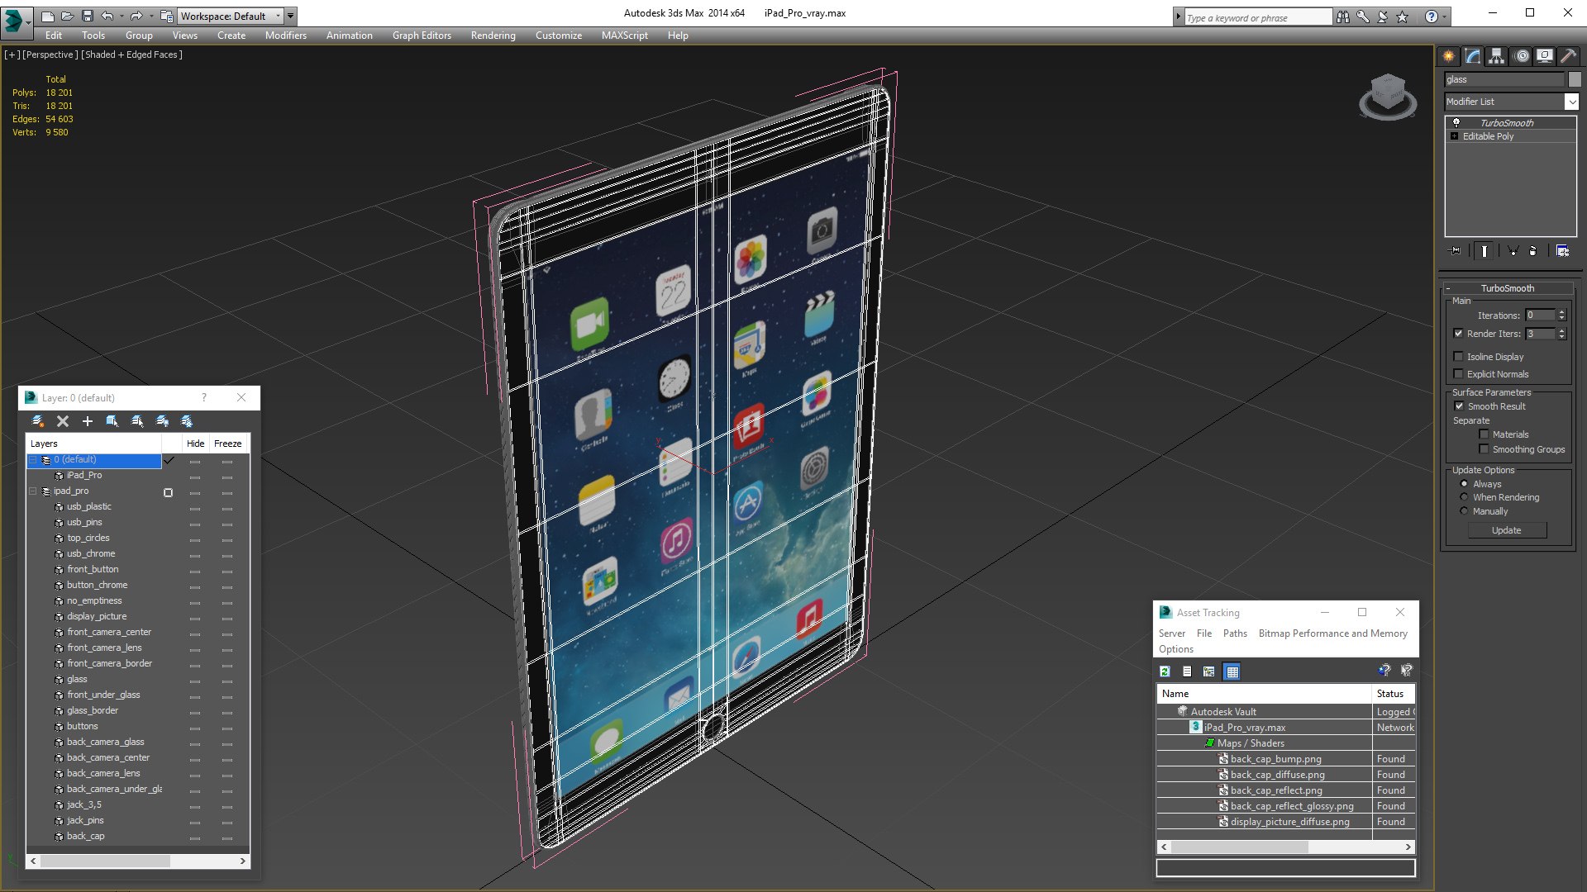
Task: Click in the object name field glass
Action: [x=1504, y=79]
